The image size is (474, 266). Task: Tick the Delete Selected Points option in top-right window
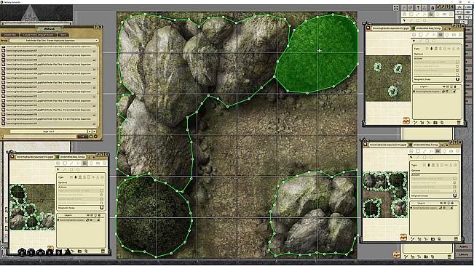(457, 70)
